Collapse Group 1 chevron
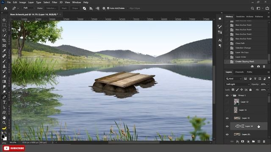 pos(232,95)
